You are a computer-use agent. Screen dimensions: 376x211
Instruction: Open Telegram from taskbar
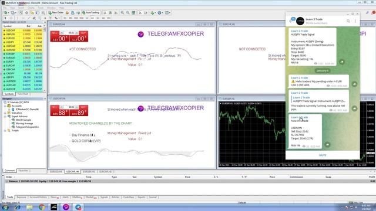tap(78, 207)
